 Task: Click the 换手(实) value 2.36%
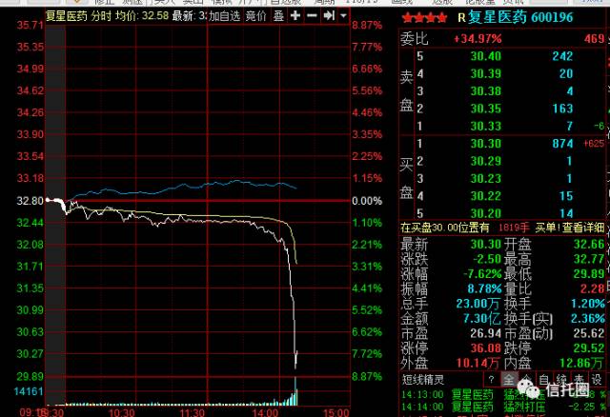588,319
